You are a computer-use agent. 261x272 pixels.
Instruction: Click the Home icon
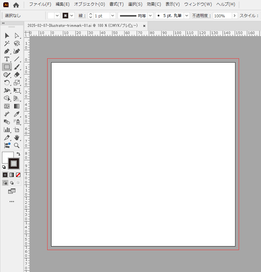tap(16, 5)
